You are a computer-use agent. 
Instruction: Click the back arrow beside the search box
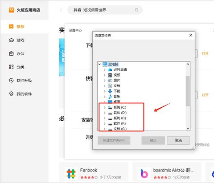tap(61, 10)
